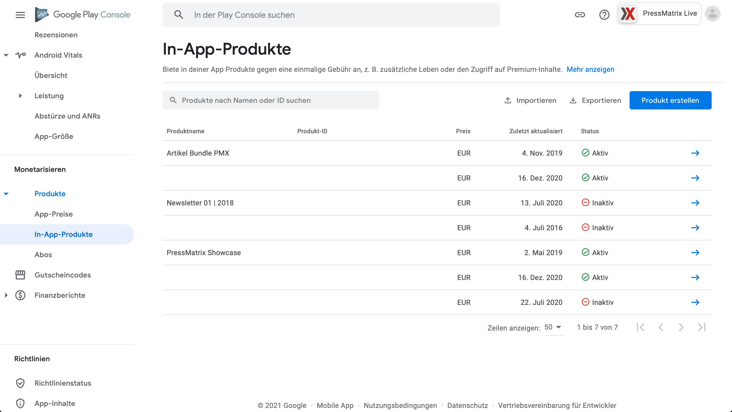Collapse the Android Vitals section
Viewport: 732px width, 412px height.
pyautogui.click(x=6, y=55)
